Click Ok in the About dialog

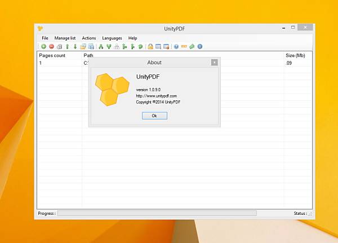pyautogui.click(x=154, y=116)
